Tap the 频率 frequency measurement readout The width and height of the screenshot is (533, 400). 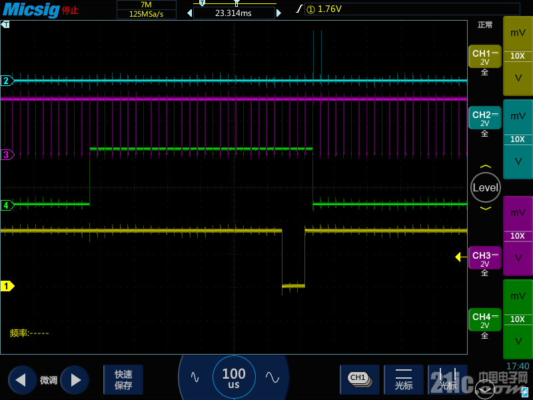pos(29,333)
